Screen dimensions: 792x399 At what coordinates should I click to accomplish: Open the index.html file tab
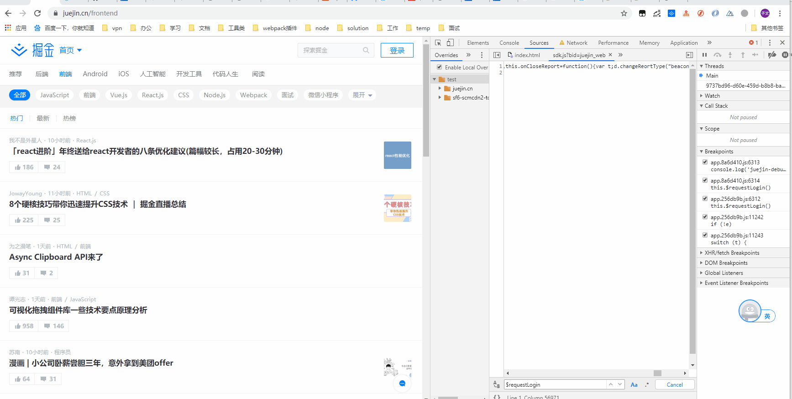coord(524,55)
